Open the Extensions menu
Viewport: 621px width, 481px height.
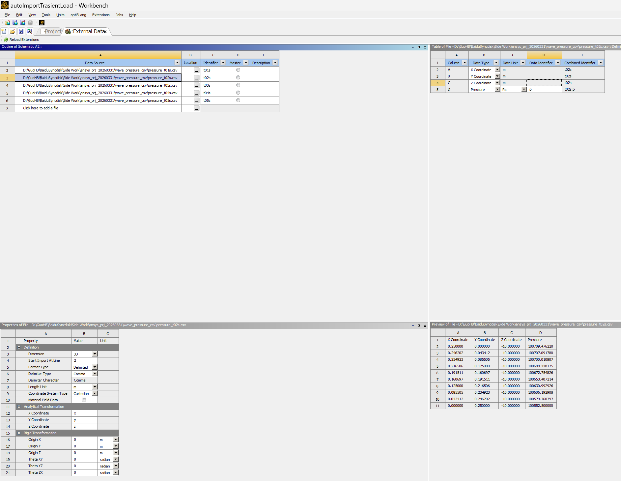point(101,15)
